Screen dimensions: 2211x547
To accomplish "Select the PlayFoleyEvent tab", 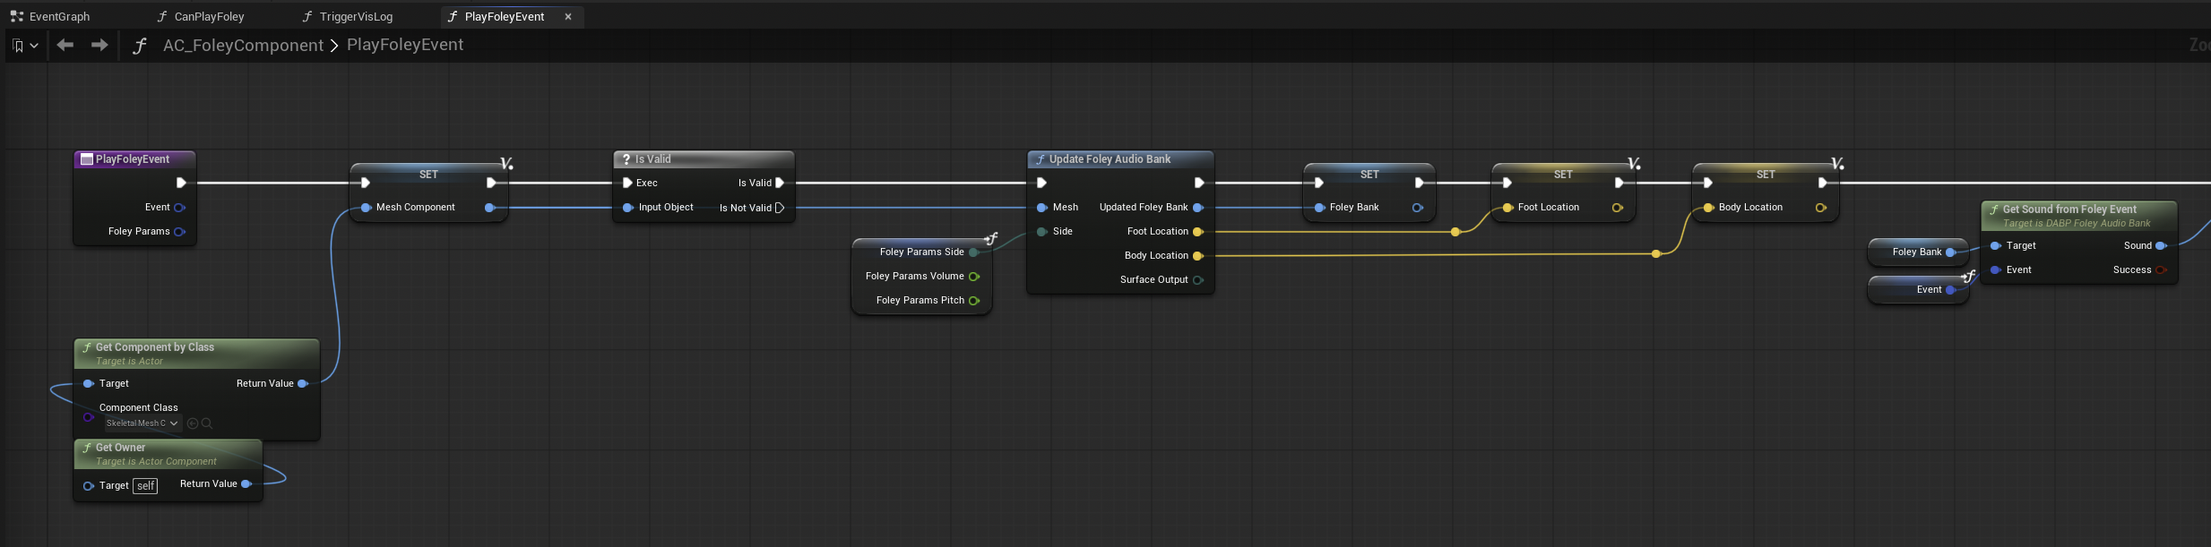I will (504, 16).
